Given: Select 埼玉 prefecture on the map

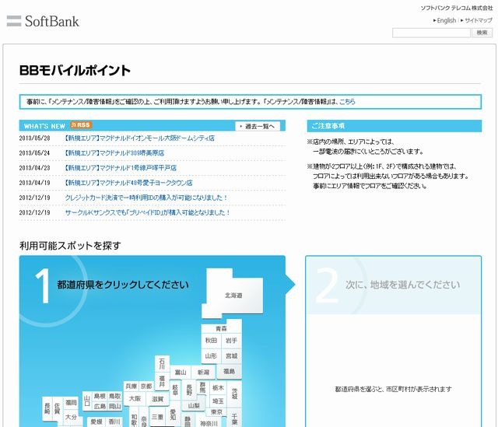Looking at the screenshot, I should click(218, 401).
